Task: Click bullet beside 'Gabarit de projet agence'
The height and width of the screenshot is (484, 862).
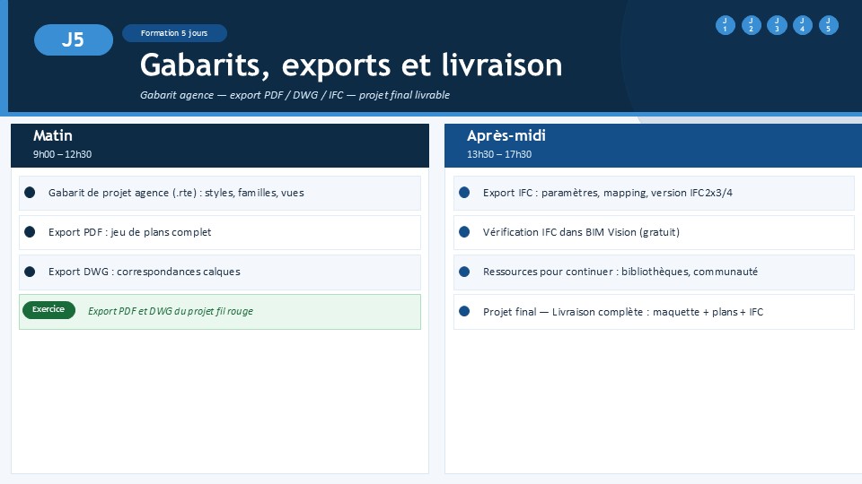Action: point(30,193)
